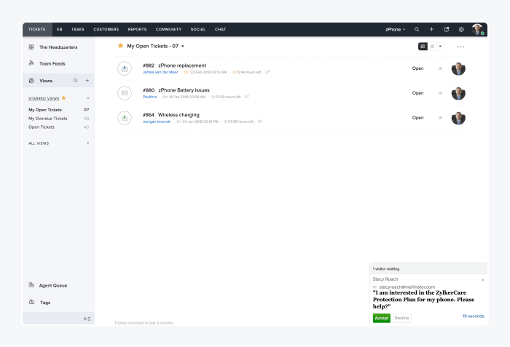510x347 pixels.
Task: Open ticket zPhone Battery Issues
Action: (184, 90)
